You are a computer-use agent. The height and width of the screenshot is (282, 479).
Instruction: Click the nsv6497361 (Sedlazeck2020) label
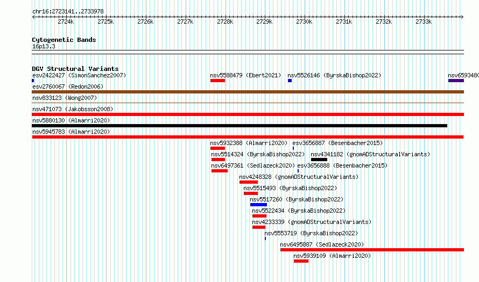click(x=253, y=165)
